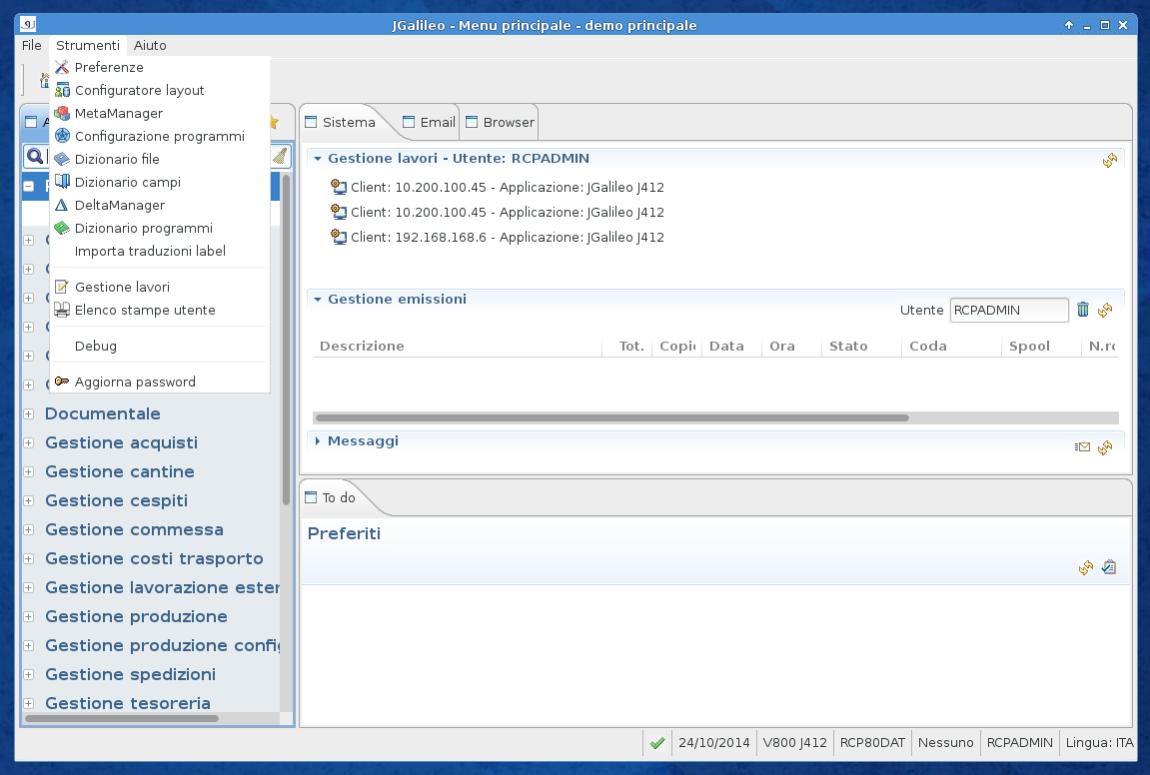The height and width of the screenshot is (775, 1150).
Task: Click the second Client 10.200.100.45 row text
Action: click(508, 212)
